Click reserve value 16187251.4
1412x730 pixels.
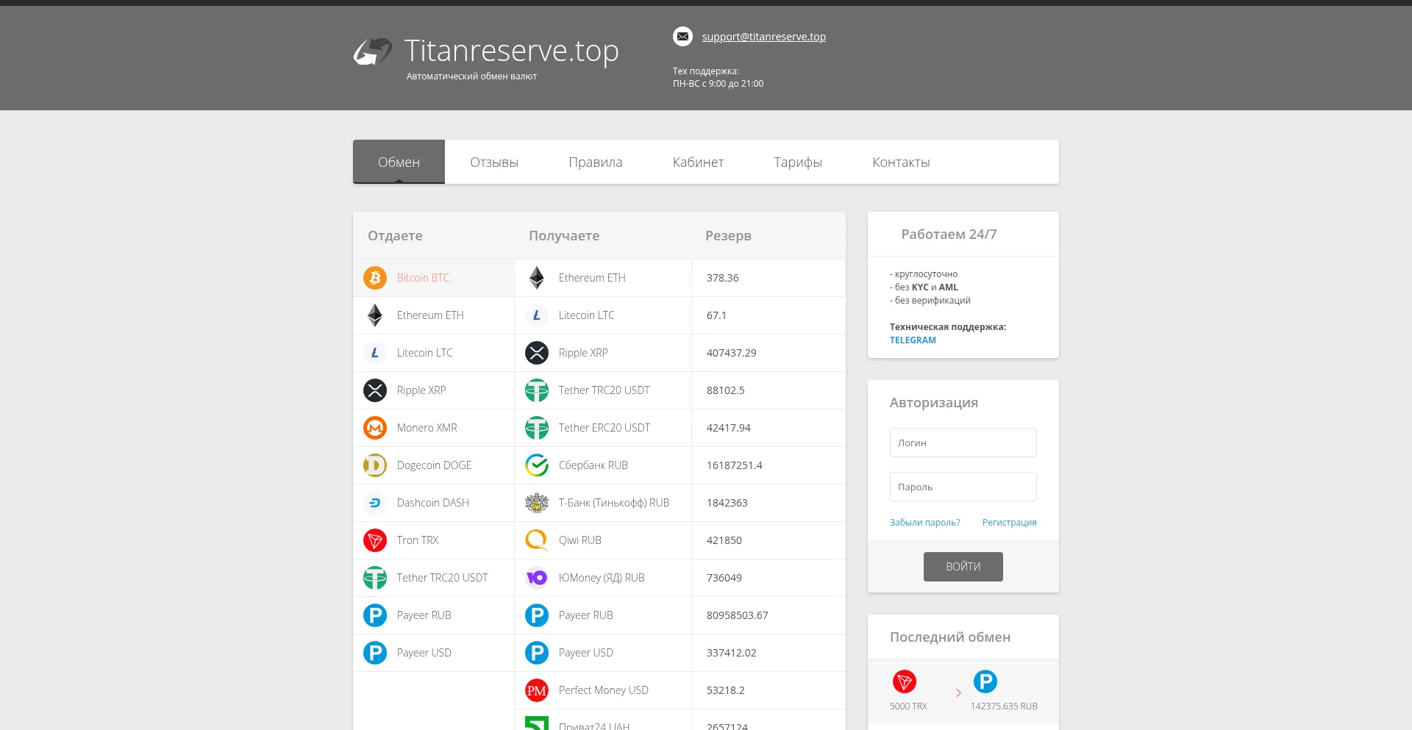point(735,465)
